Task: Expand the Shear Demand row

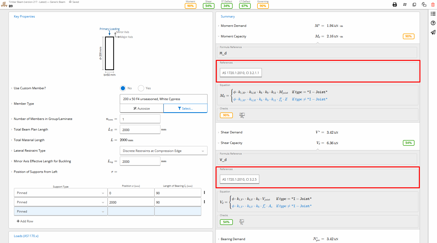Action: tap(219, 132)
